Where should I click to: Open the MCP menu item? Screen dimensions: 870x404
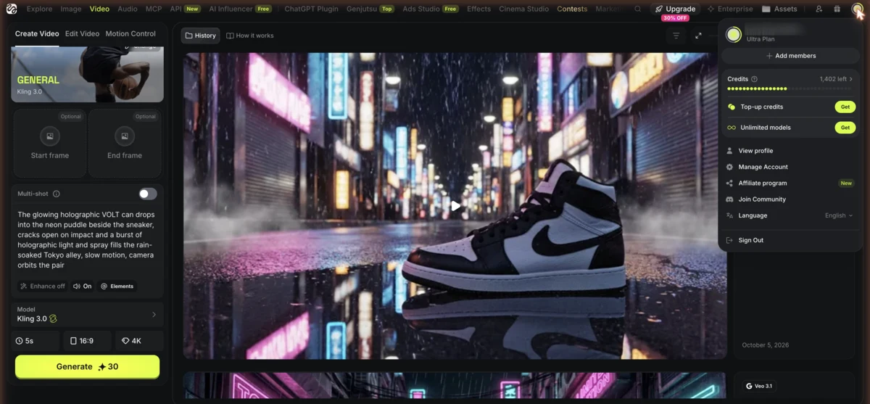154,9
